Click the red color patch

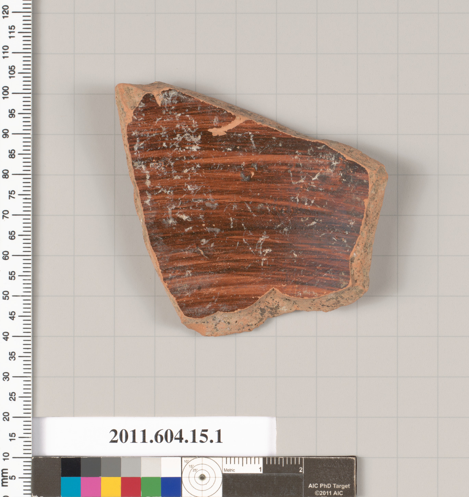pyautogui.click(x=131, y=487)
